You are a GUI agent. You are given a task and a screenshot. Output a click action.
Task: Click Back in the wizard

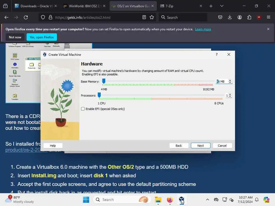pos(179,146)
